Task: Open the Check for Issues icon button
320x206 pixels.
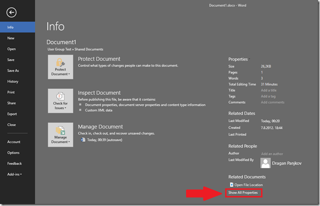Action: tap(61, 101)
